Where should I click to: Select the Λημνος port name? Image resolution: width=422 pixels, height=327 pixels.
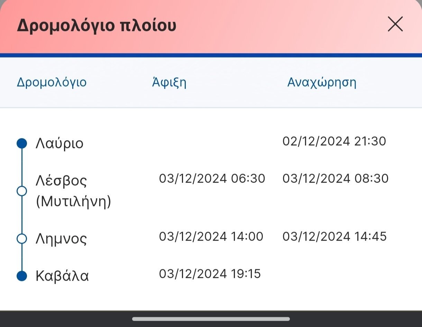coord(61,239)
